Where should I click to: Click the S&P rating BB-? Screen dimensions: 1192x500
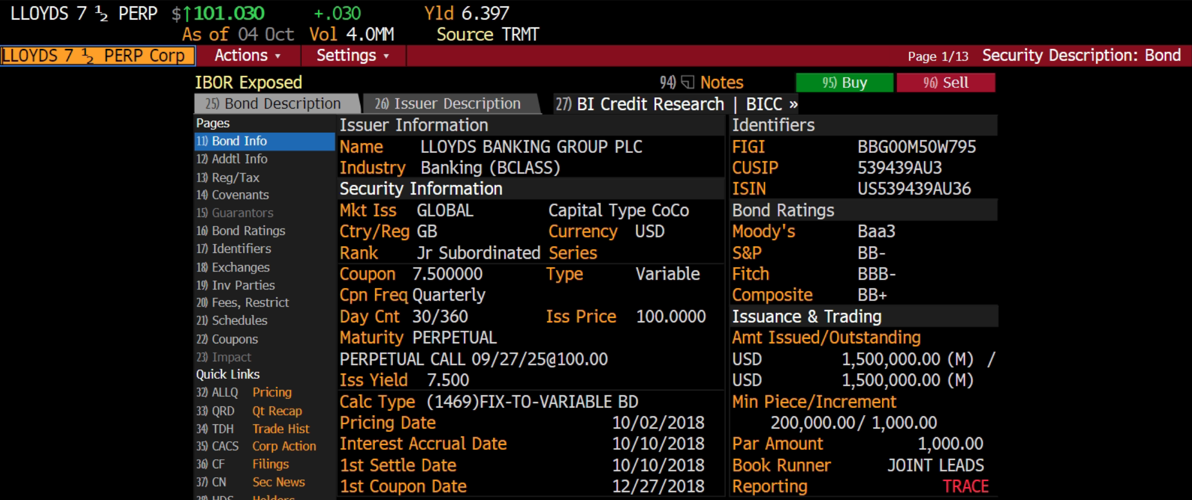tap(872, 253)
